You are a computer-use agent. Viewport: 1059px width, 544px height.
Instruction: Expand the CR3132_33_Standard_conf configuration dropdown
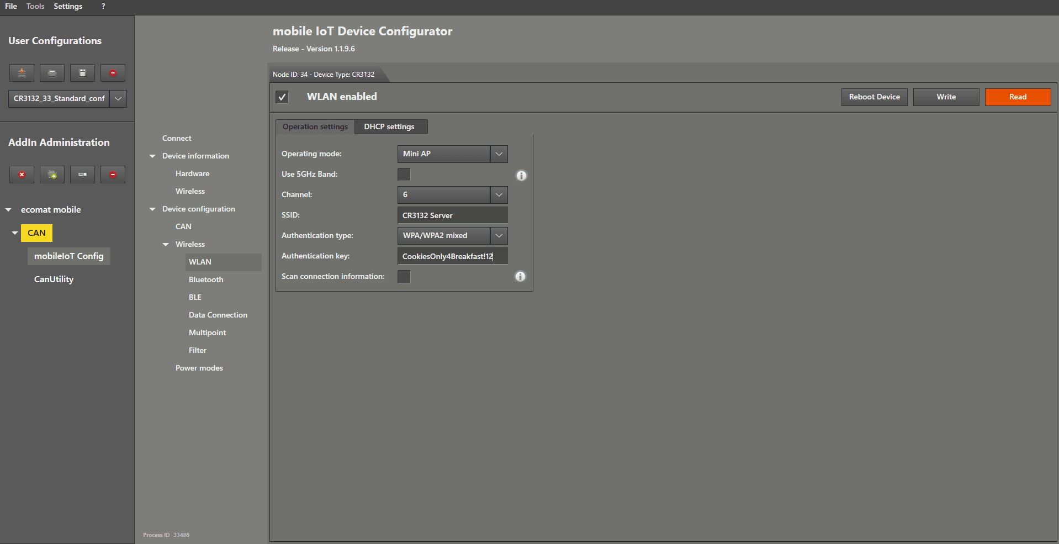click(x=118, y=99)
